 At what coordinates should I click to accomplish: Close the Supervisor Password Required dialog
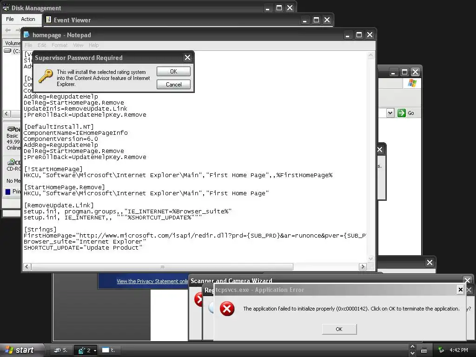point(187,57)
